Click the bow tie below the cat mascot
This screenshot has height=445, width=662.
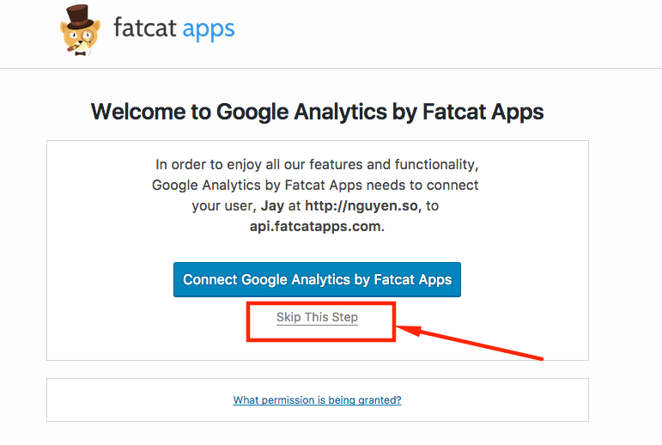pos(81,53)
